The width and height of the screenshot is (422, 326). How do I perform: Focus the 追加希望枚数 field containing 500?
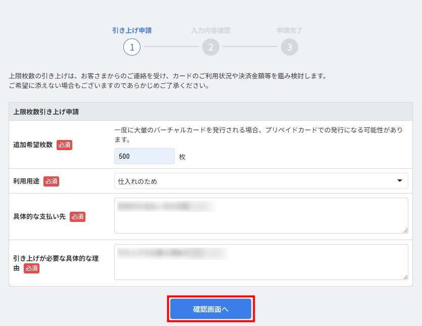click(145, 157)
